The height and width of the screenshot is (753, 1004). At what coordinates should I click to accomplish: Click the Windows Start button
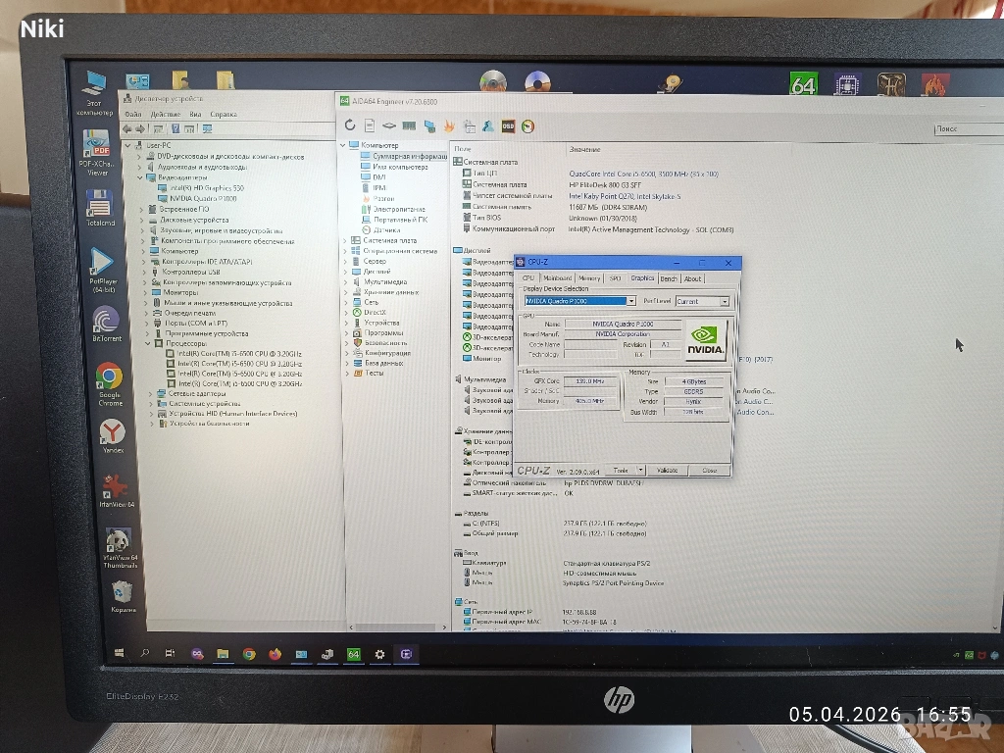click(x=119, y=653)
